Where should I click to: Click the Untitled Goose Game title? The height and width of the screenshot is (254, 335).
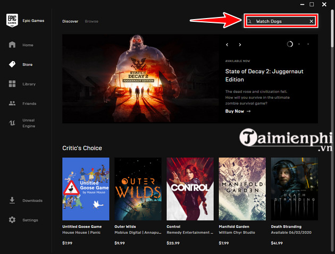82,226
